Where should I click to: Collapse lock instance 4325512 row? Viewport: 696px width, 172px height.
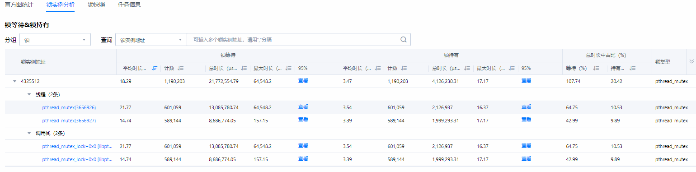coord(14,81)
